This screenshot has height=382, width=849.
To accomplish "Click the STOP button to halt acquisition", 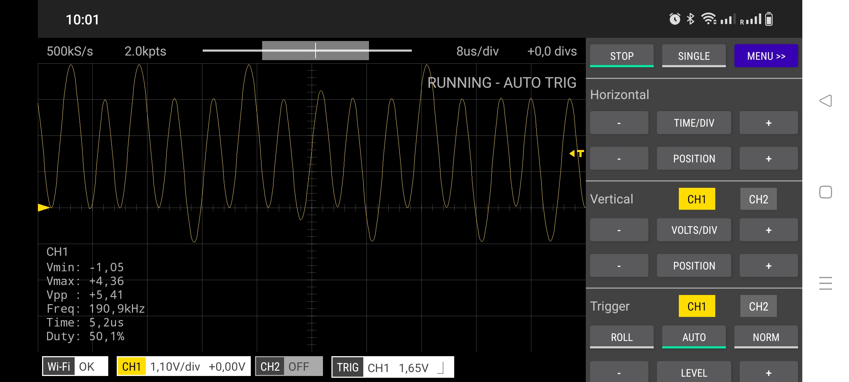I will coord(622,56).
